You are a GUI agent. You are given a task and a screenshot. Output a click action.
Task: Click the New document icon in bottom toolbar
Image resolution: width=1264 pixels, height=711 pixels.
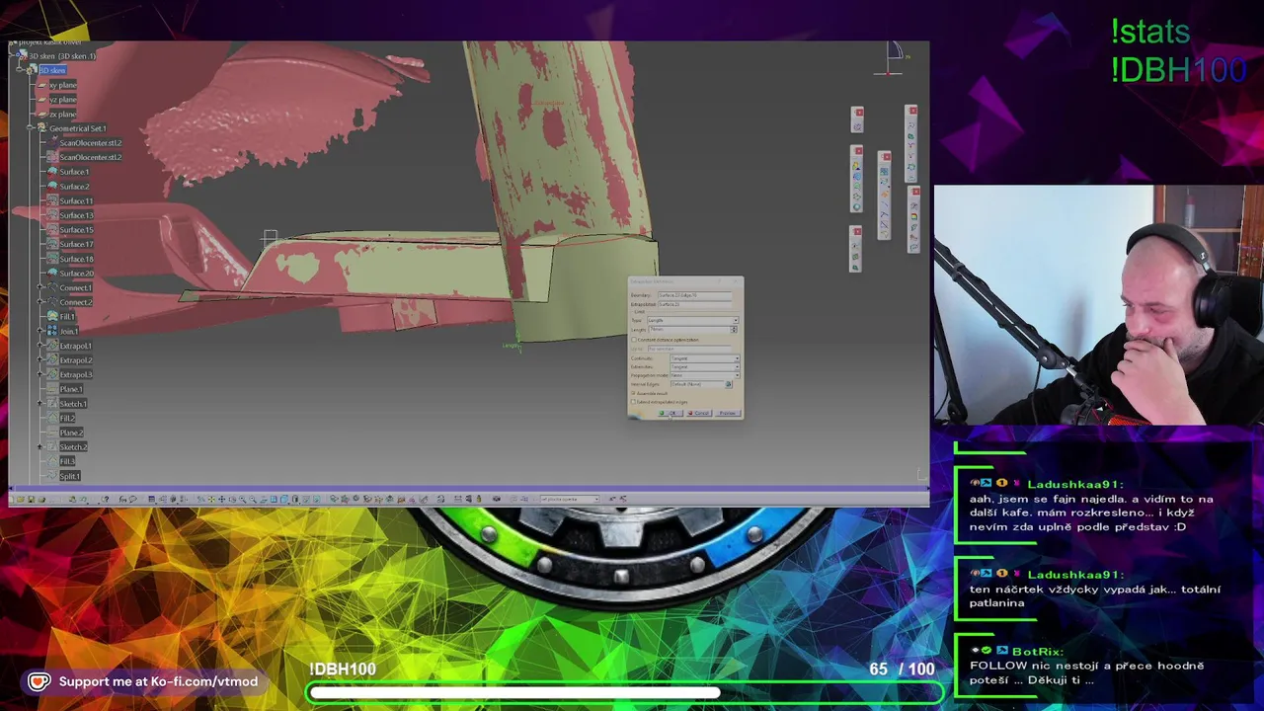[x=11, y=499]
